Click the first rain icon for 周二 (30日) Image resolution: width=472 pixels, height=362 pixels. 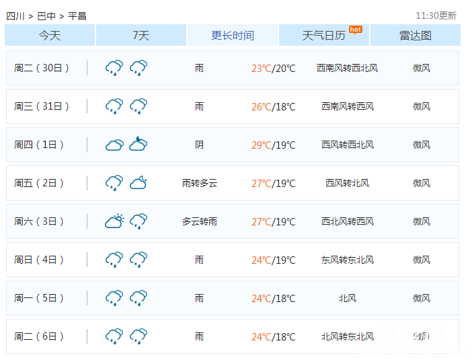[x=114, y=67]
